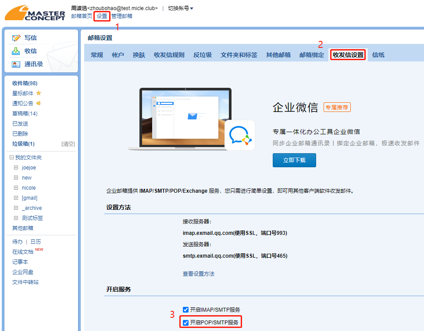Click the speaker icon beside 通知公告
This screenshot has height=331, width=424.
39,103
